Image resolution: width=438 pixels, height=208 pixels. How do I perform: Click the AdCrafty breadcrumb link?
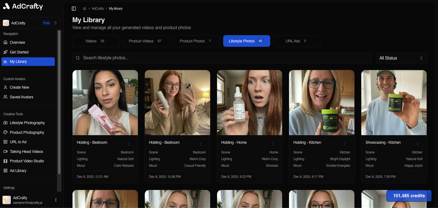click(98, 9)
